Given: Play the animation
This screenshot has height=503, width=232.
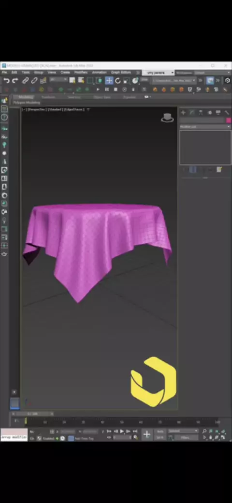Looking at the screenshot, I should click(122, 431).
